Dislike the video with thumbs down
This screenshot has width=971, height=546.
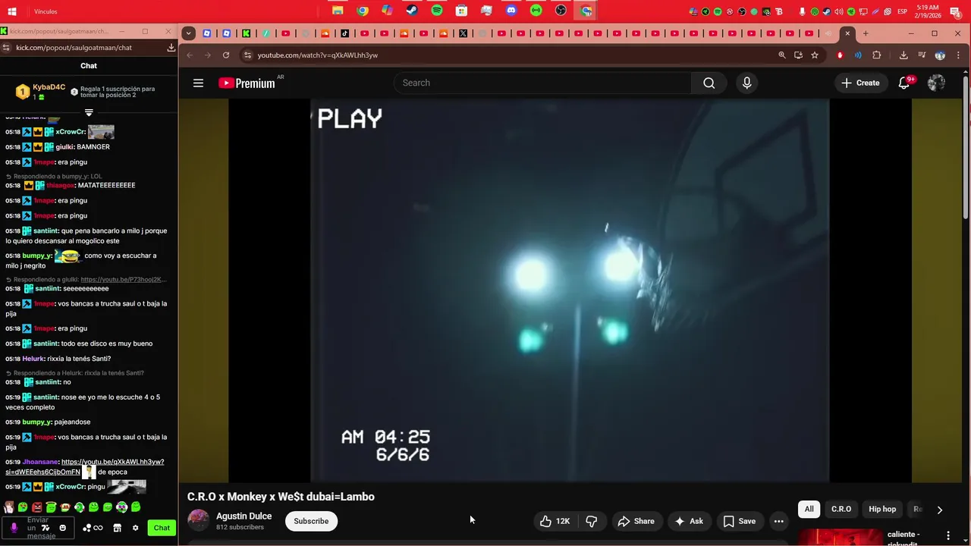(592, 521)
